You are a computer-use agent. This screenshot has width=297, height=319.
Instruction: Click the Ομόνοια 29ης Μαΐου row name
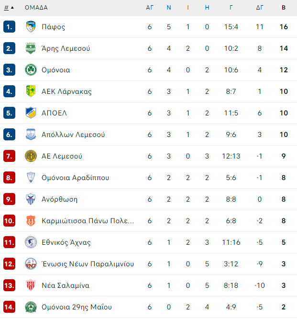(x=77, y=307)
